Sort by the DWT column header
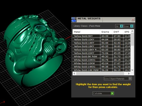 tap(118, 32)
